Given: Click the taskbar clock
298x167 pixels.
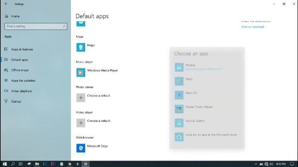Looking at the screenshot, I should [281, 164].
